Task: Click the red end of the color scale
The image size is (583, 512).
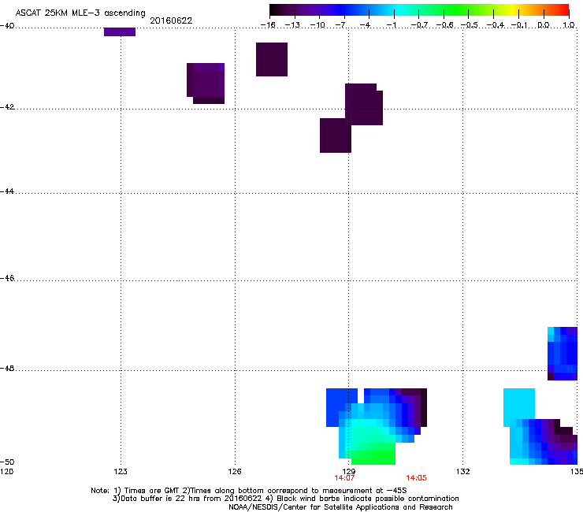Action: [x=562, y=10]
